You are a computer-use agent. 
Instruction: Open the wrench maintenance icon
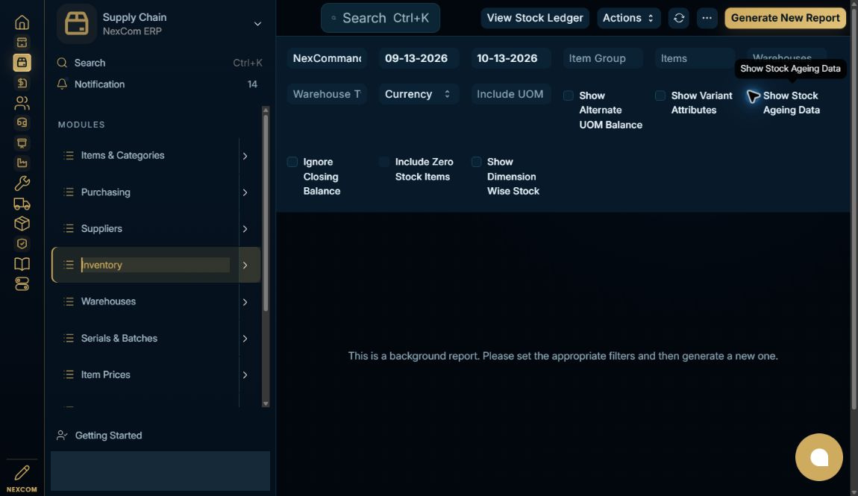pyautogui.click(x=22, y=183)
